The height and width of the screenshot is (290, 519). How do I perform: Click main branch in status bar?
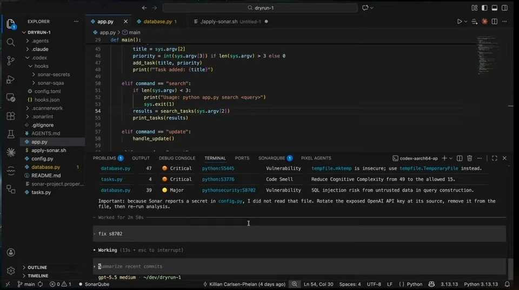click(x=26, y=284)
